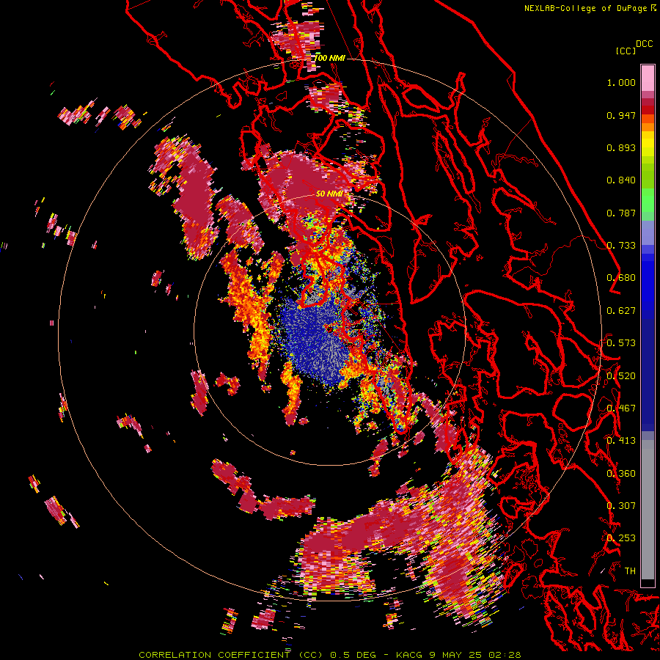Click the 0.787 color scale value
Image resolution: width=660 pixels, height=660 pixels.
click(621, 213)
